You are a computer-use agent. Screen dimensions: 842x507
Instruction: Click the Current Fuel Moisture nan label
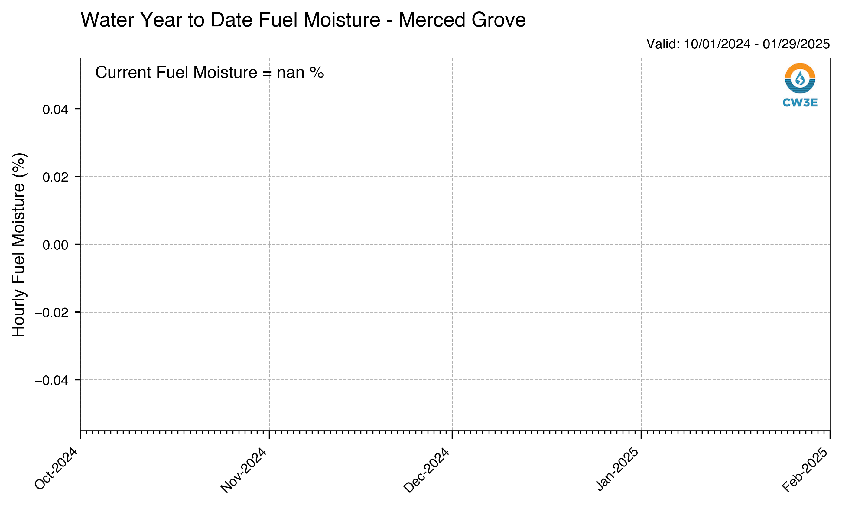pos(210,73)
